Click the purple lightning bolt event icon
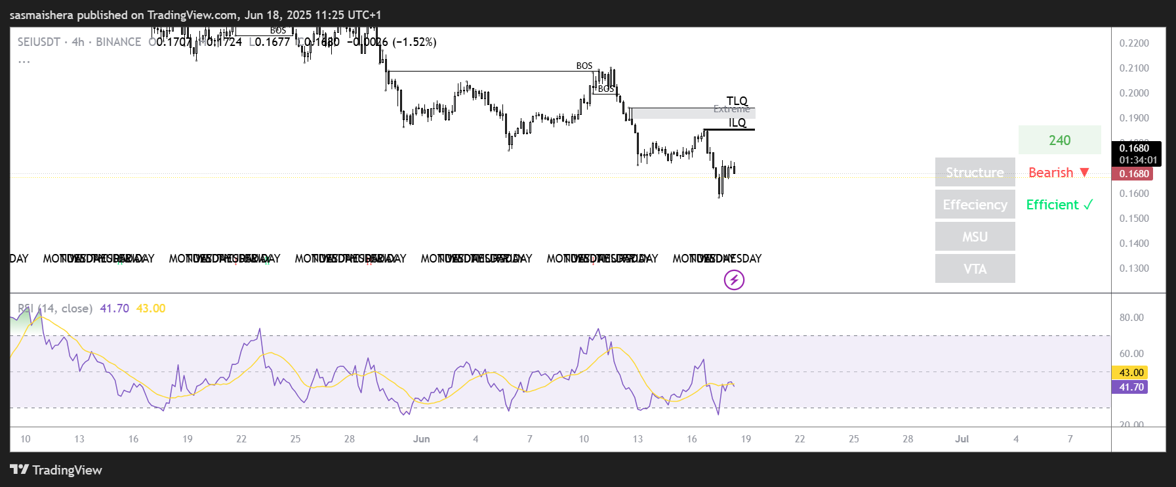1176x487 pixels. [734, 280]
